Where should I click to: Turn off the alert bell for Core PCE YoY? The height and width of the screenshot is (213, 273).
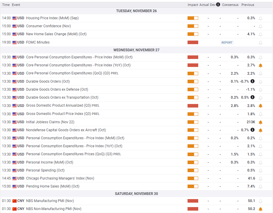261,65
